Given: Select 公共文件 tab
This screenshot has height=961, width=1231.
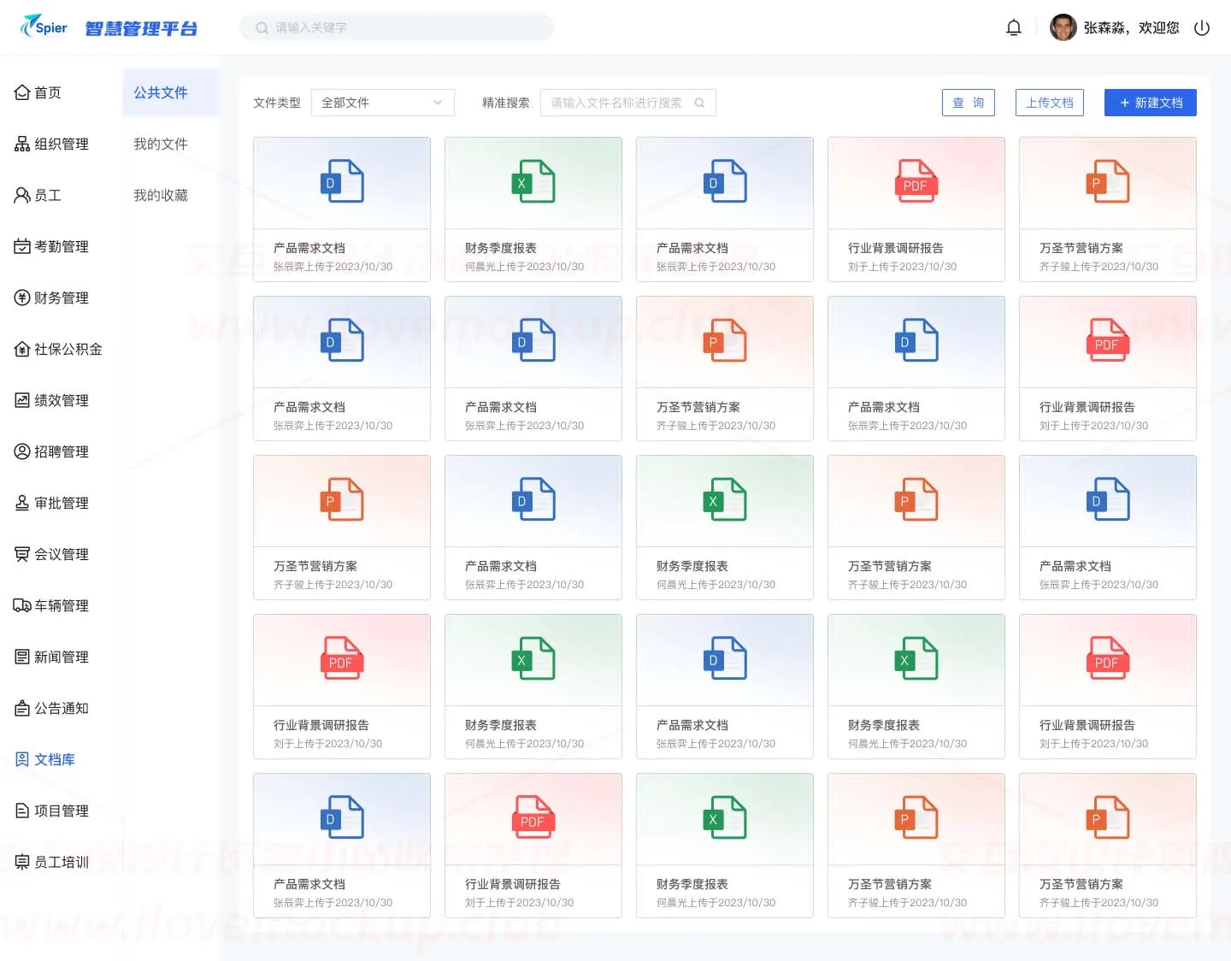Looking at the screenshot, I should coord(161,92).
